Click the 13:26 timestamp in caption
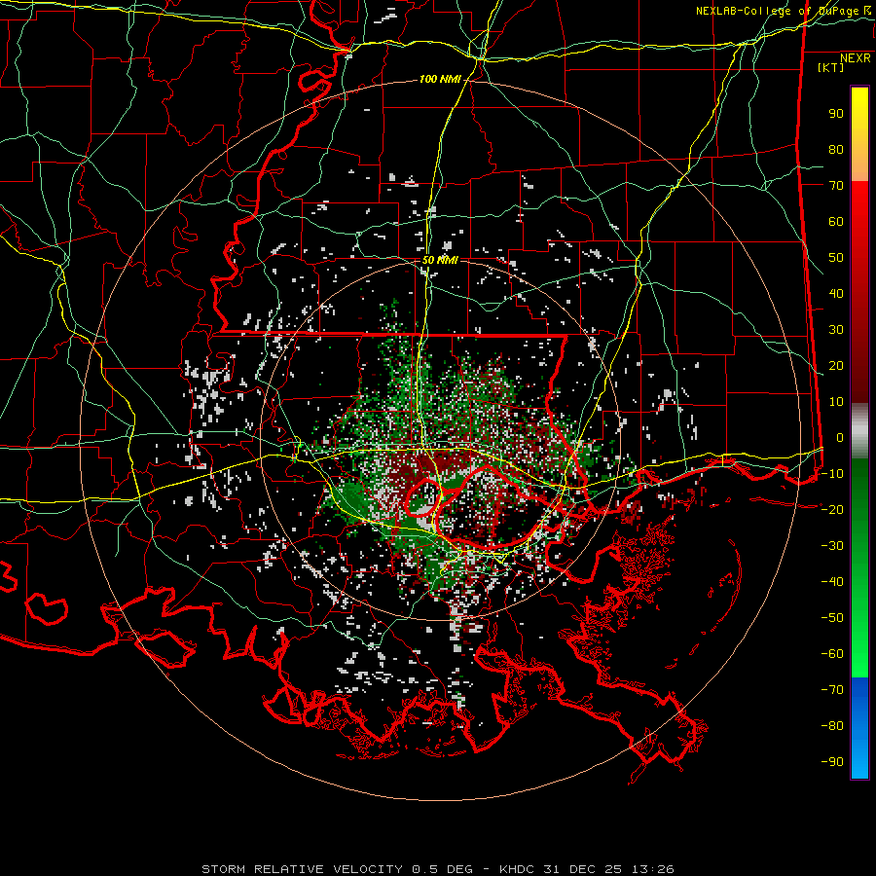The width and height of the screenshot is (876, 876). pyautogui.click(x=653, y=869)
